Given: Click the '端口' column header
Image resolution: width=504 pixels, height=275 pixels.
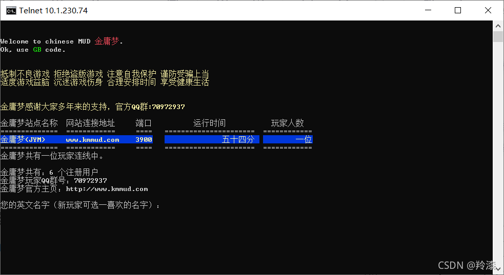Looking at the screenshot, I should pos(144,123).
